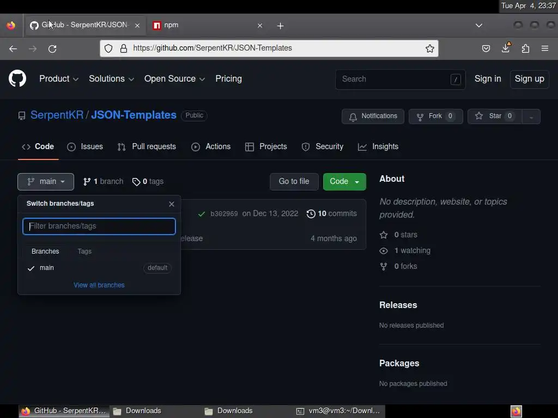558x418 pixels.
Task: Open a new browser tab
Action: pos(281,26)
